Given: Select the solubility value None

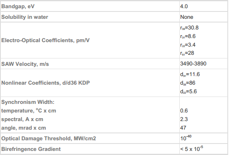Looking at the screenshot, I should [x=187, y=17].
